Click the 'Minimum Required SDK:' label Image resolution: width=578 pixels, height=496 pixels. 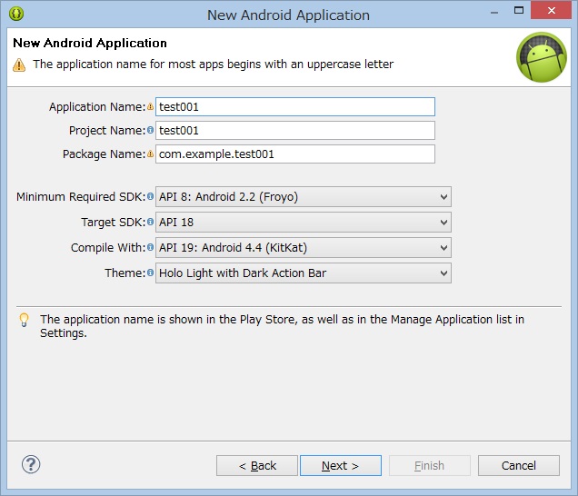81,197
